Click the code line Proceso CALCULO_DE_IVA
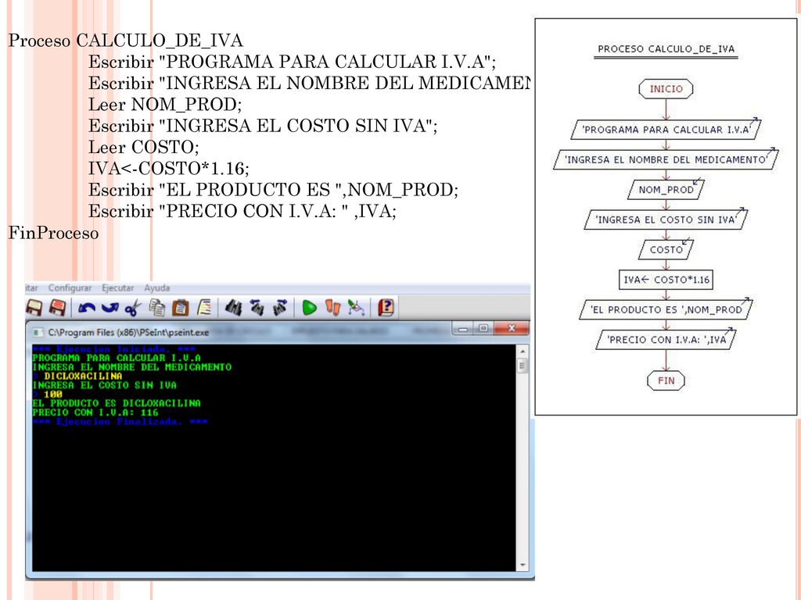Image resolution: width=801 pixels, height=600 pixels. [x=126, y=41]
